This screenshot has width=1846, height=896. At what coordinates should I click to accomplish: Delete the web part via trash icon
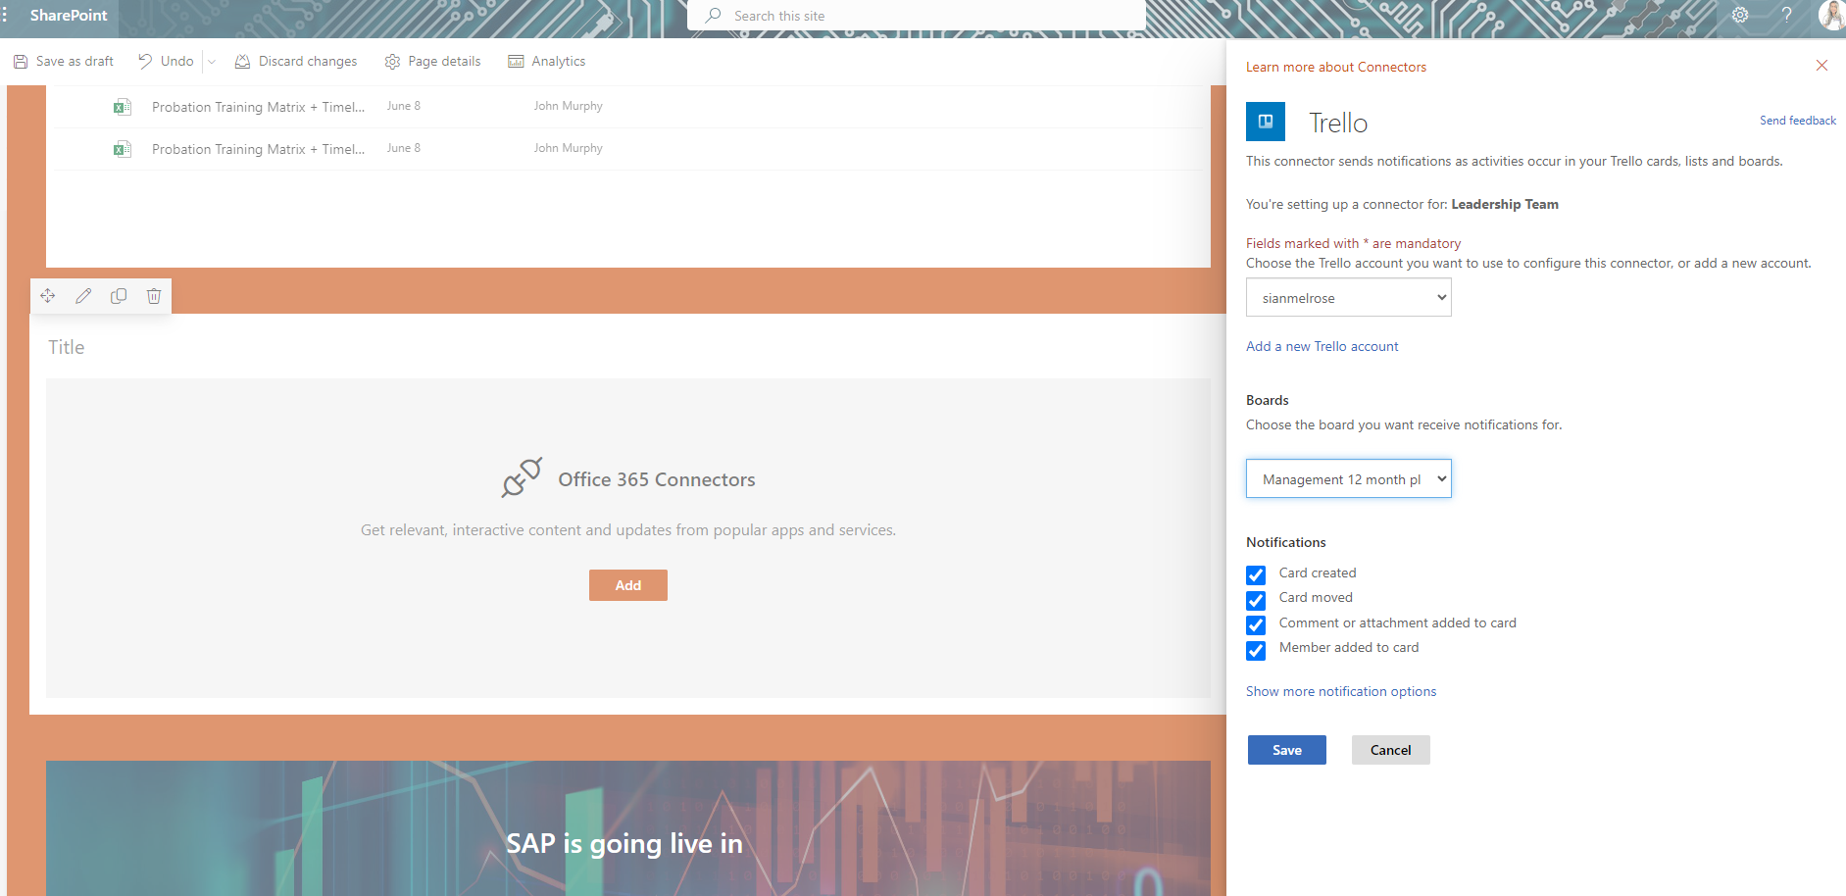pos(154,295)
